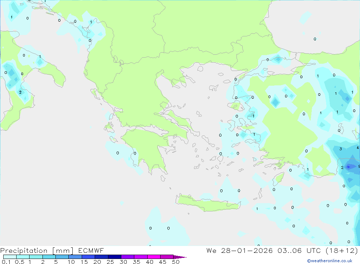Click the "Precipitation [mm]" title text

(37, 250)
